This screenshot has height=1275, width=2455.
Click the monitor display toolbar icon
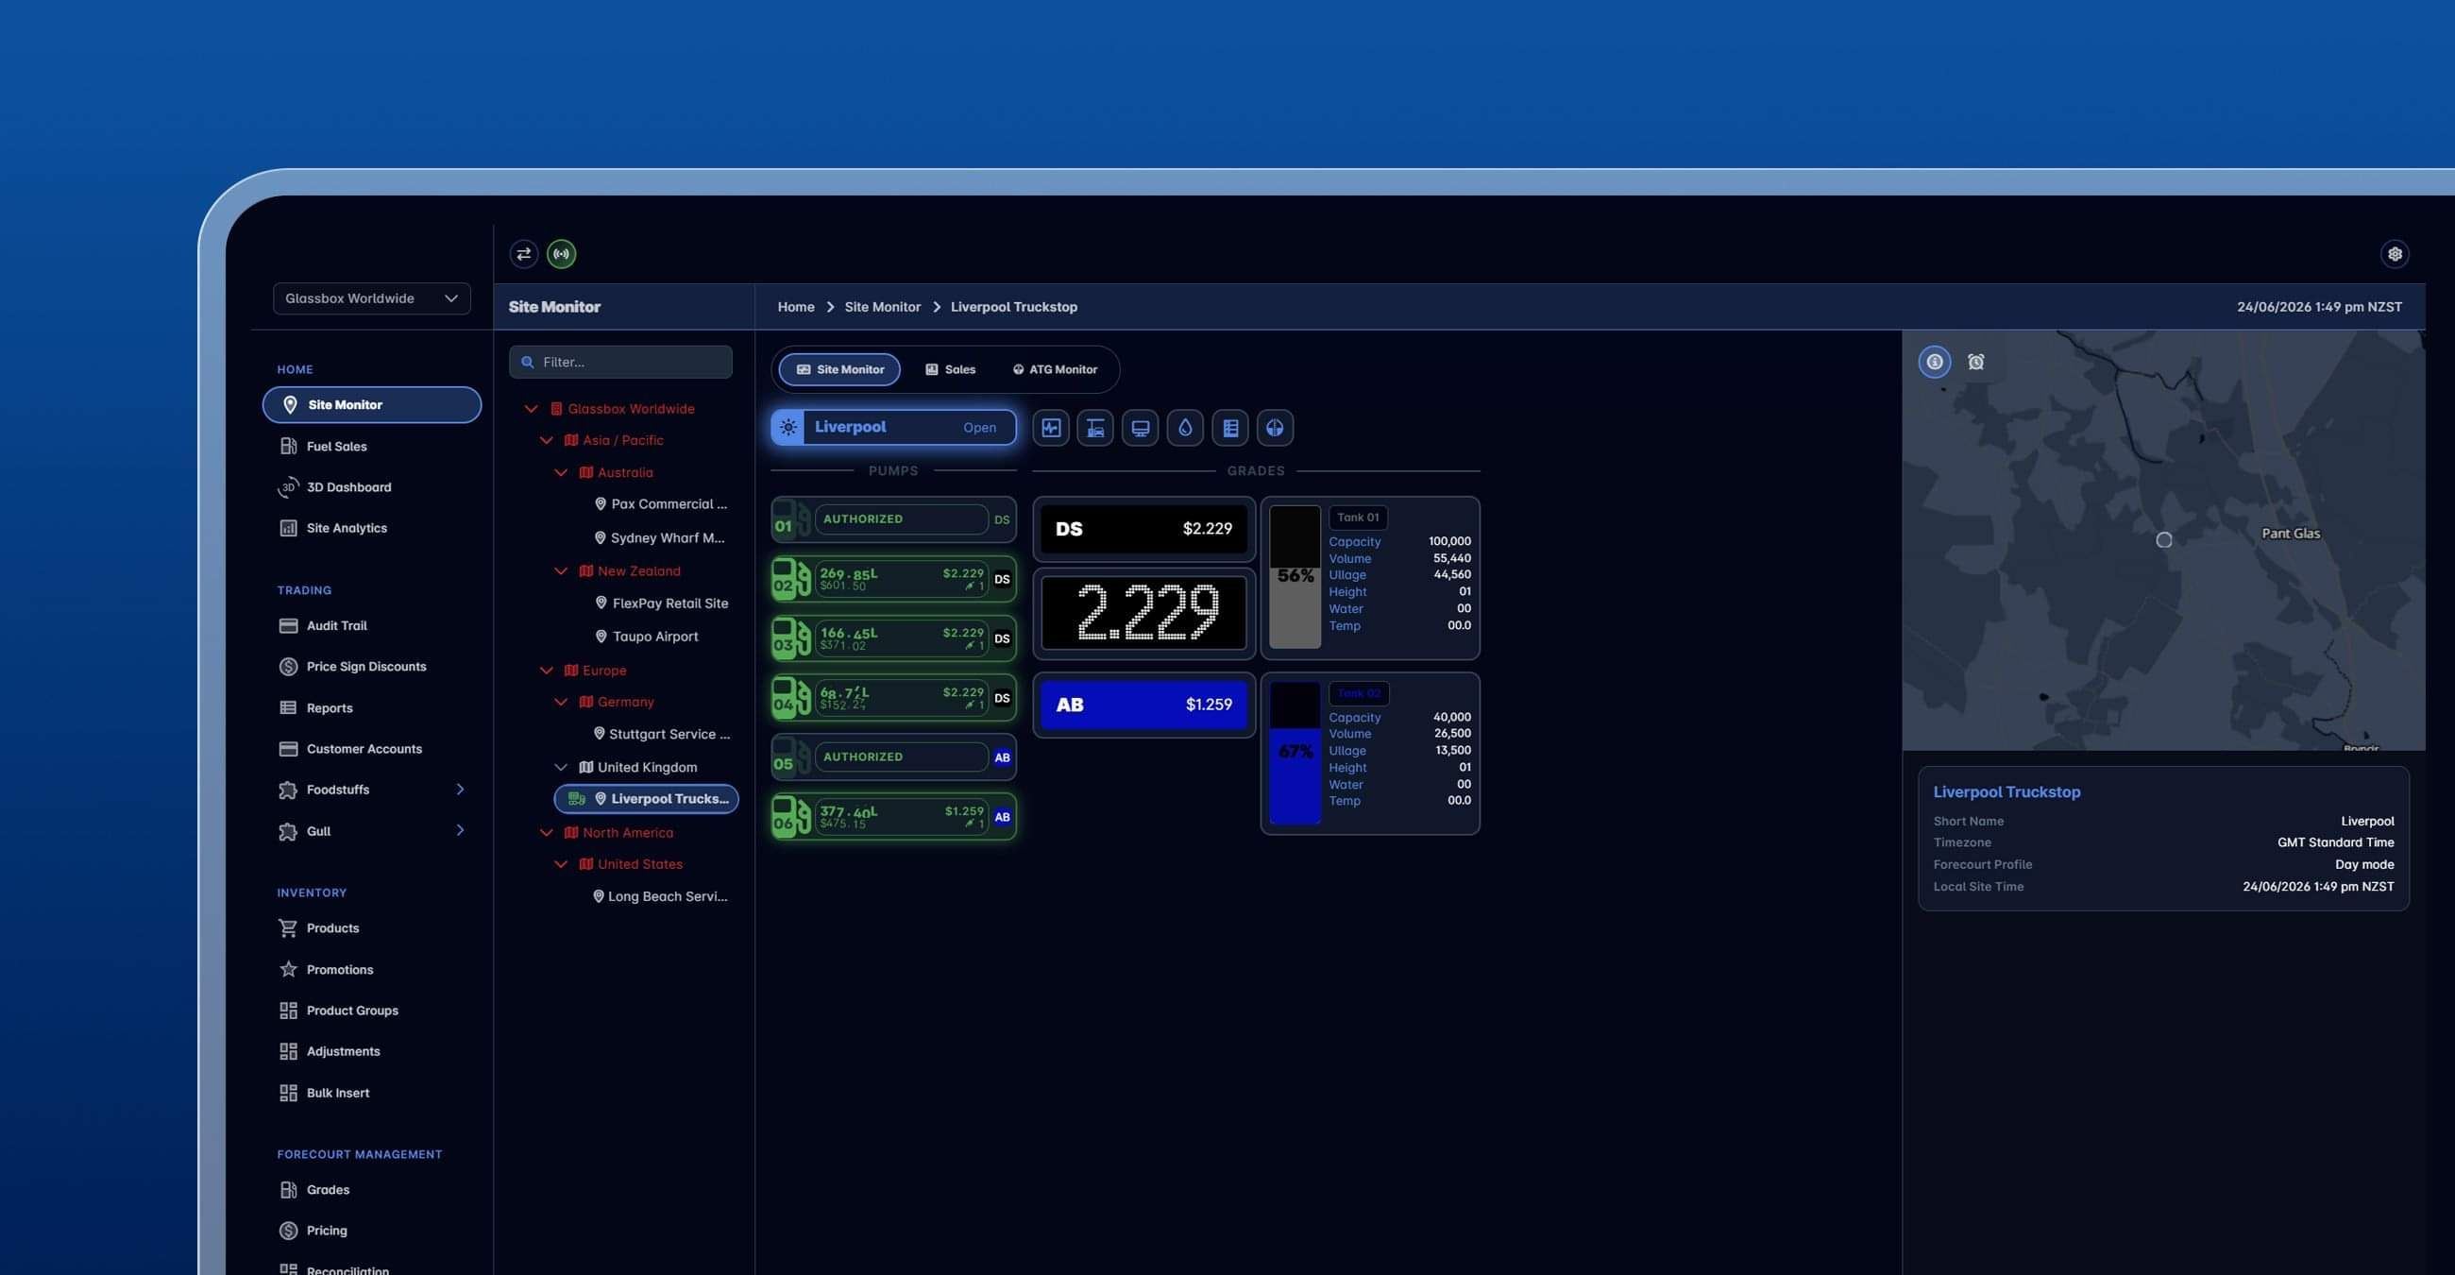[1140, 428]
